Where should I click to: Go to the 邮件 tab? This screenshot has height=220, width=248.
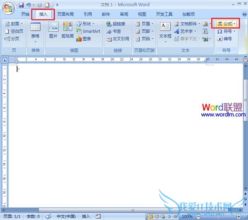pyautogui.click(x=106, y=14)
